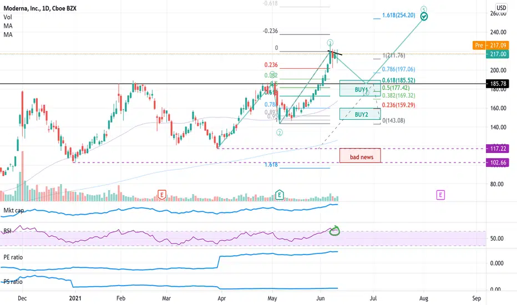Select the red bad news box

pos(360,156)
